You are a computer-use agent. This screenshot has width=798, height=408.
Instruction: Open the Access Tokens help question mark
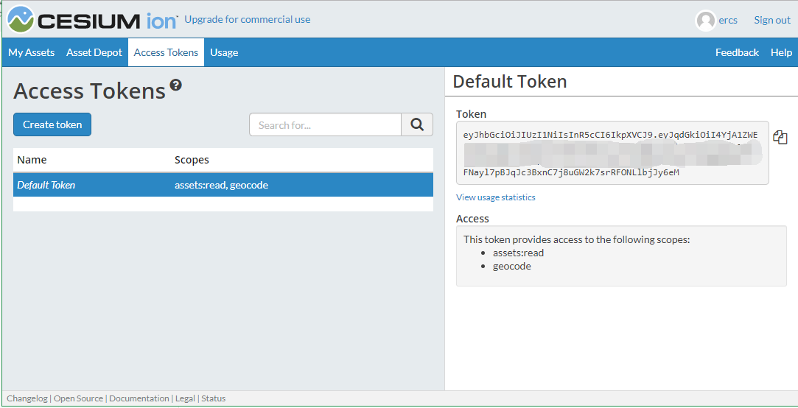coord(176,85)
